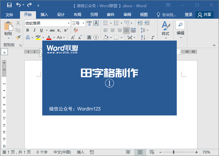Click the Decrease Indent icon
The width and height of the screenshot is (219, 156).
click(140, 23)
